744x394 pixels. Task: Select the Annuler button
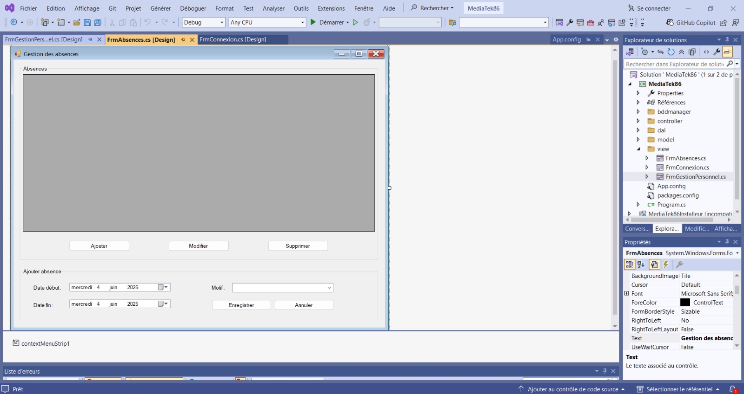(304, 305)
